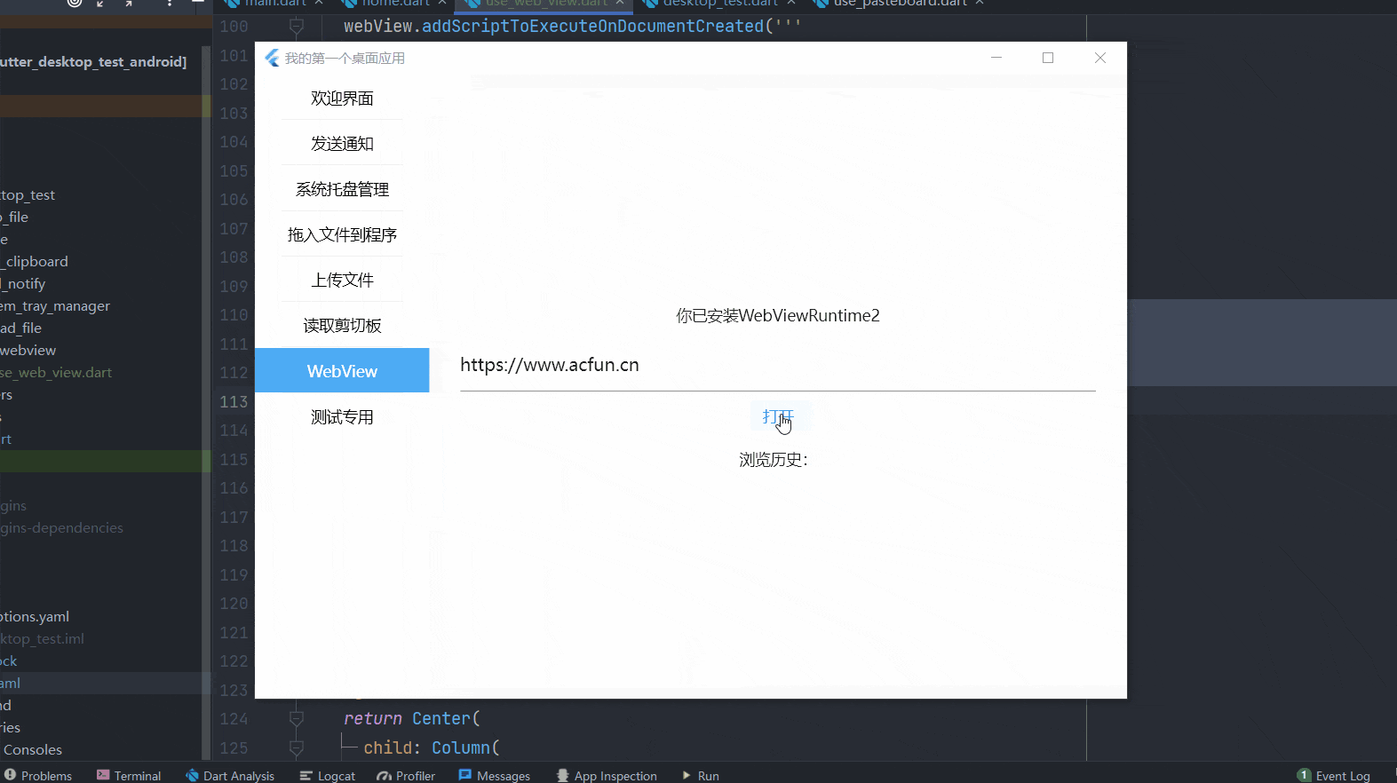Click the Messages icon in the bottom bar
This screenshot has width=1397, height=783.
click(x=465, y=775)
